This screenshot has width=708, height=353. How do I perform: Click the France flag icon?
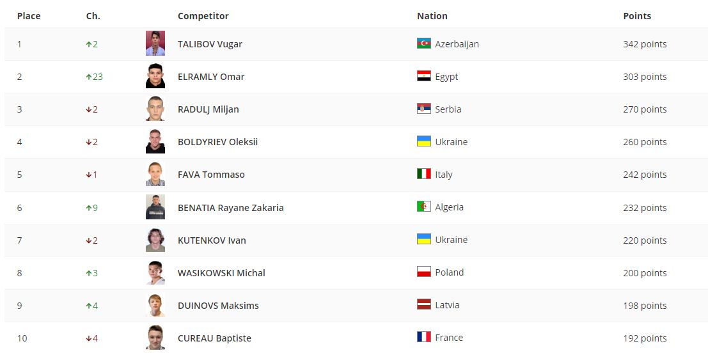click(x=423, y=337)
